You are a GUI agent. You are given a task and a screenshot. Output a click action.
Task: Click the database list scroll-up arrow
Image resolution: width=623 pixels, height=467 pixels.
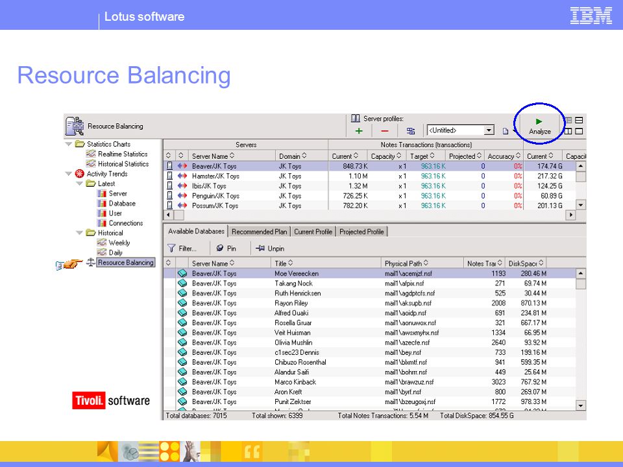click(x=581, y=273)
